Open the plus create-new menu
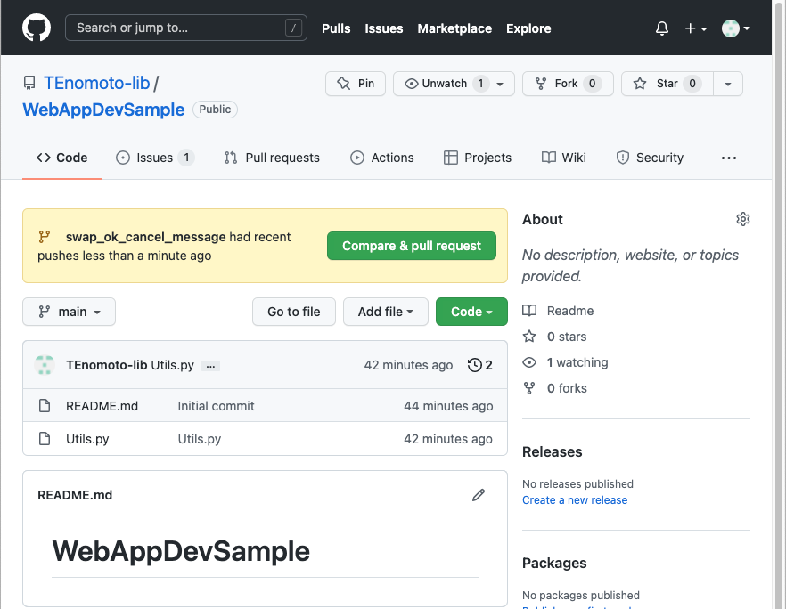The height and width of the screenshot is (609, 786). 696,28
